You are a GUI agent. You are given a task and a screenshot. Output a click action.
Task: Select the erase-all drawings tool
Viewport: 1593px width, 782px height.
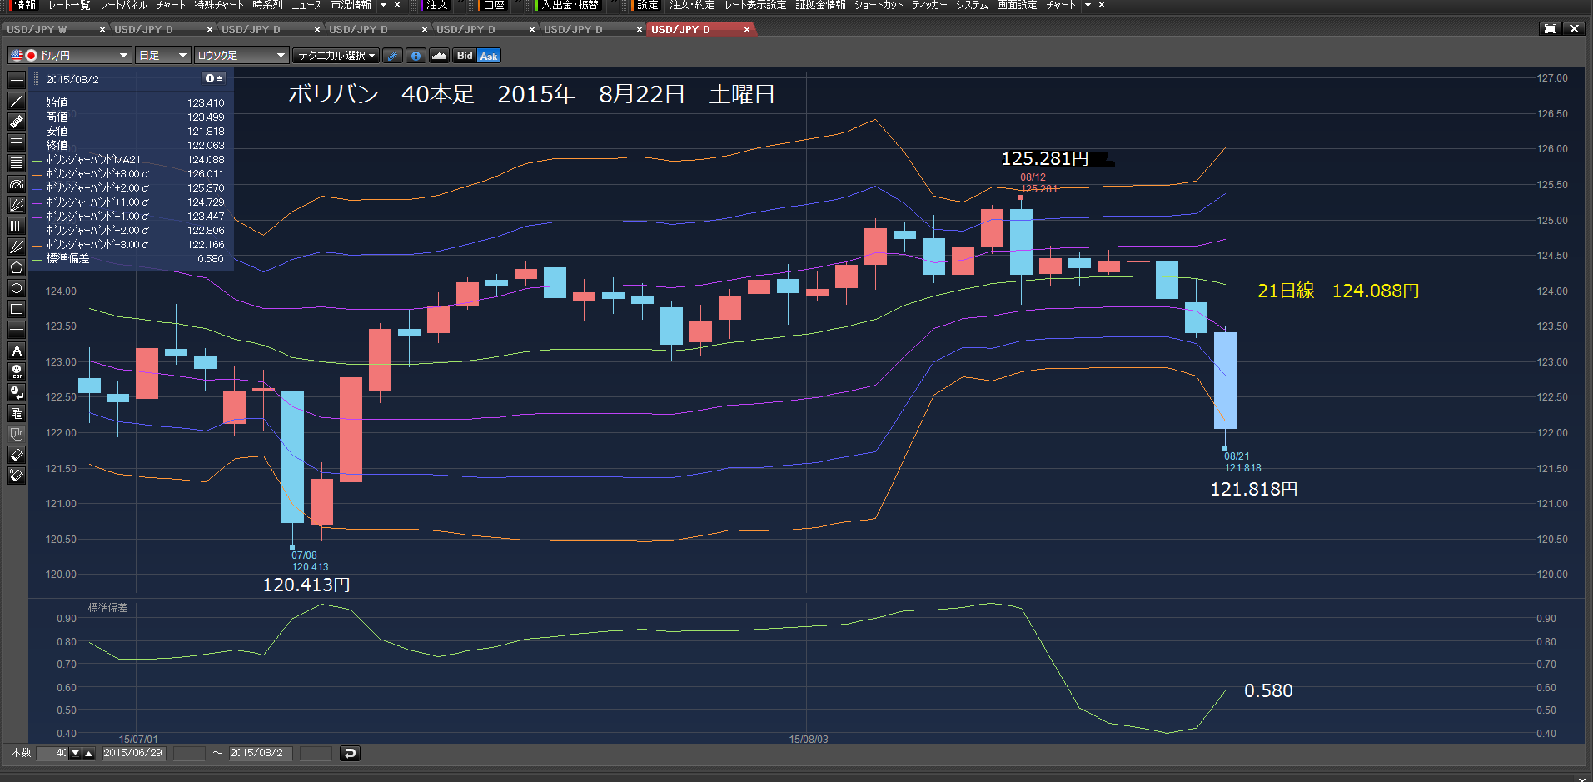16,476
